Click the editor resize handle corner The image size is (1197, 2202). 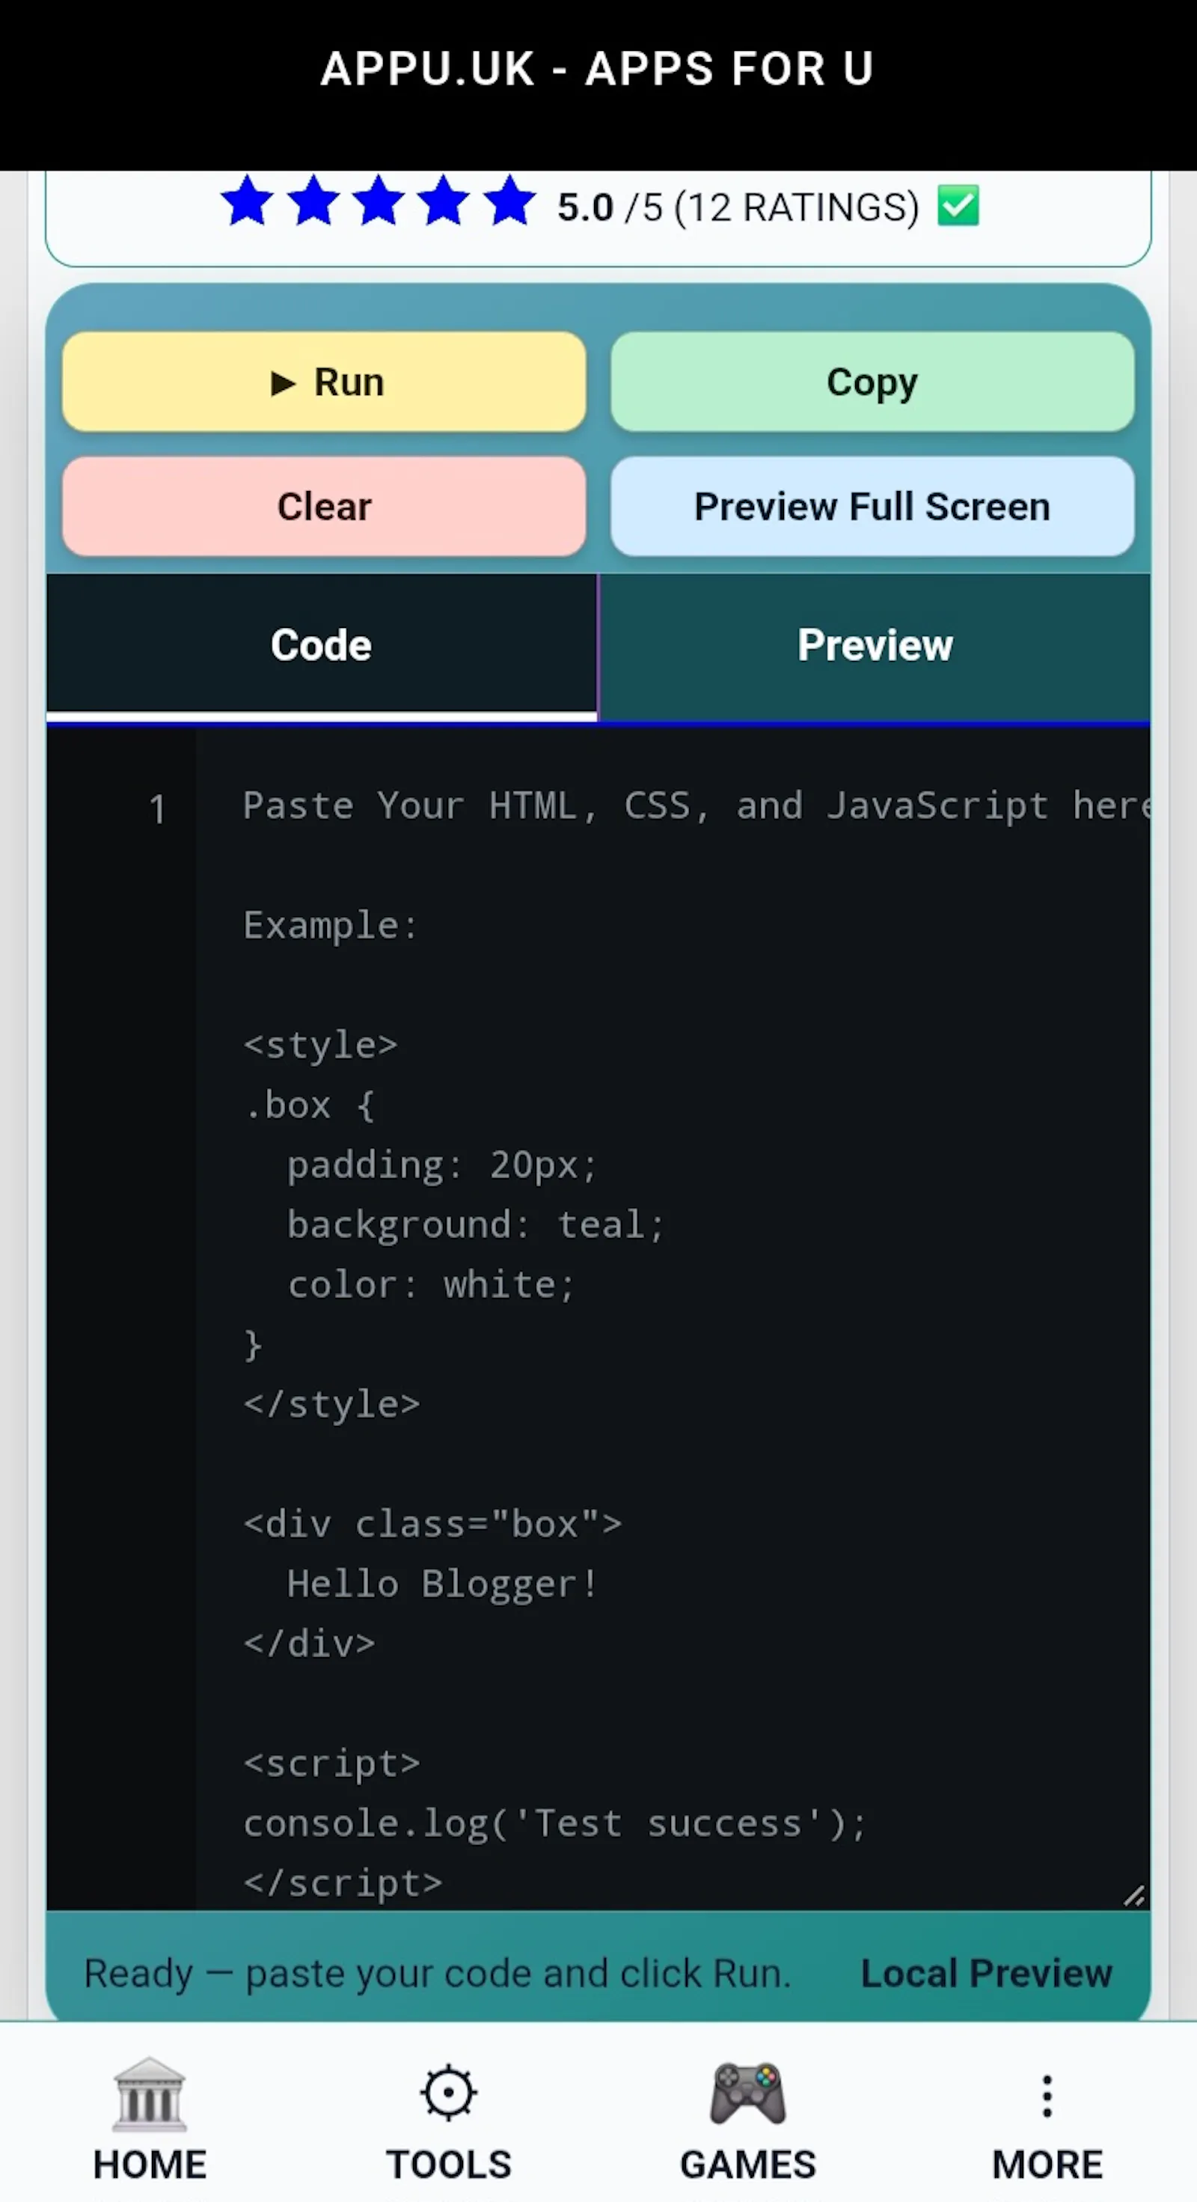tap(1133, 1896)
